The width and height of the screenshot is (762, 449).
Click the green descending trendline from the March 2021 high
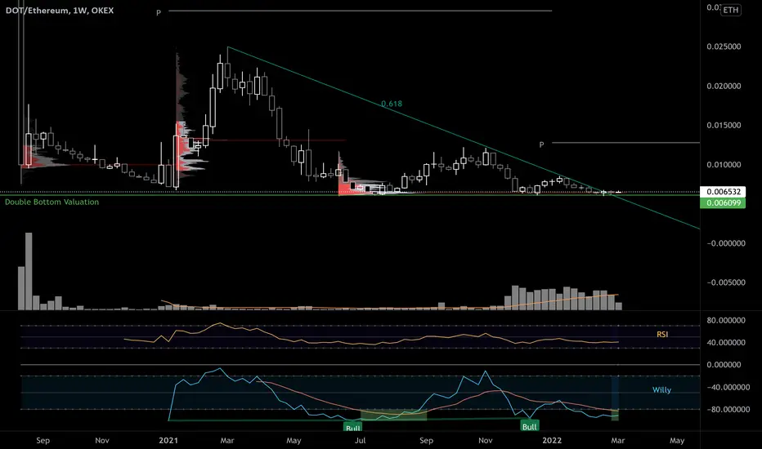click(464, 138)
